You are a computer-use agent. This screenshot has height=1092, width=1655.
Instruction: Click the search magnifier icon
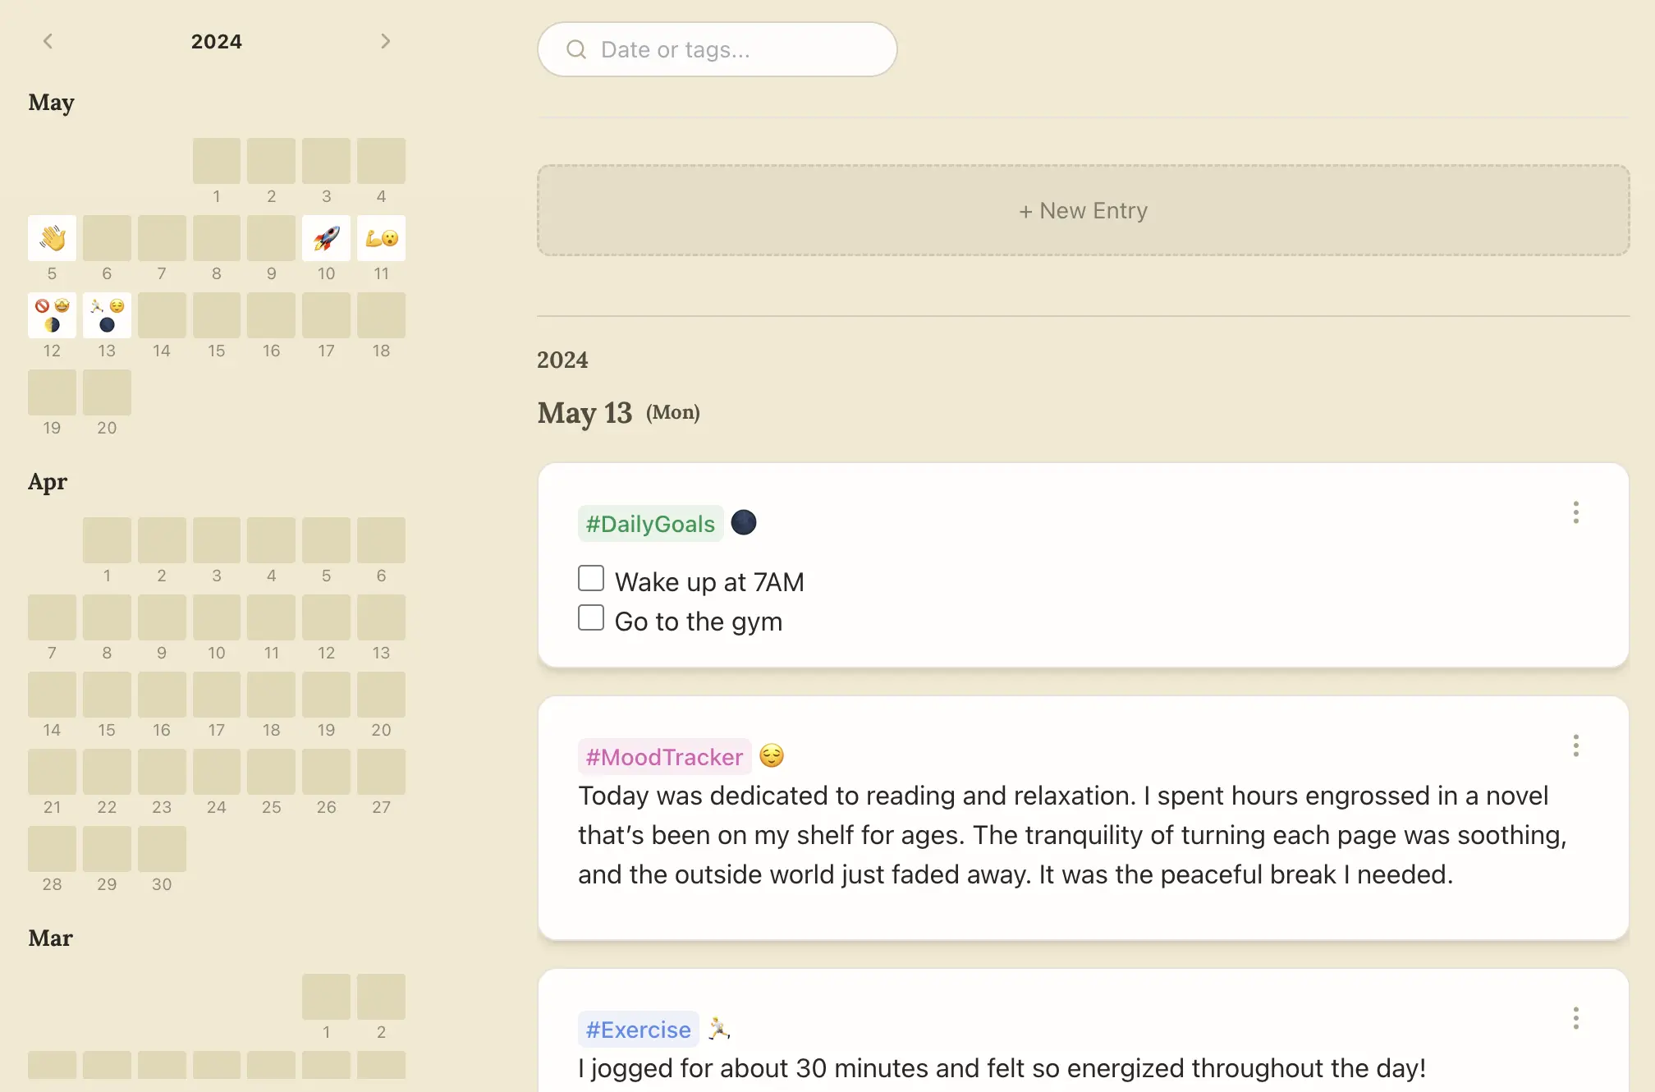click(x=576, y=49)
